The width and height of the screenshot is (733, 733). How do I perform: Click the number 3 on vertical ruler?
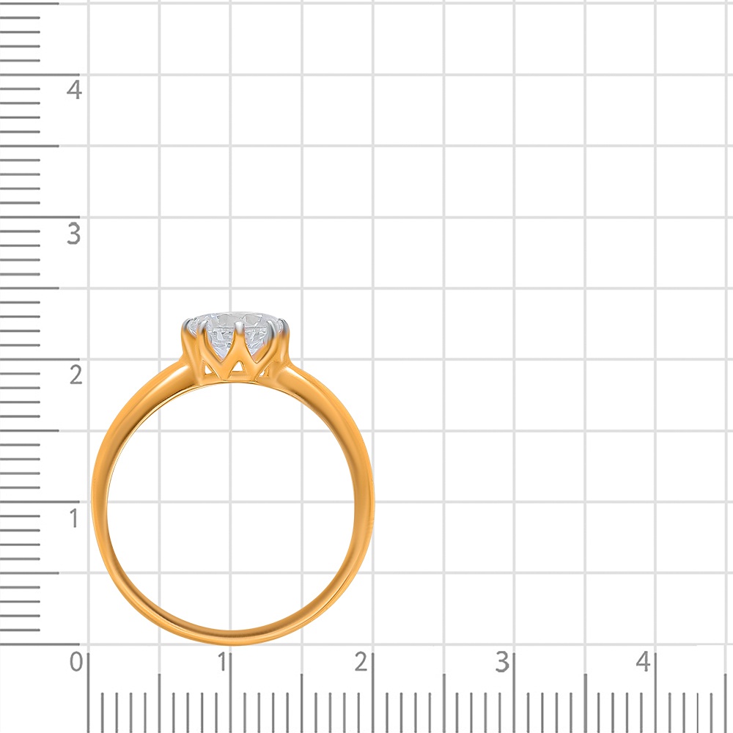pyautogui.click(x=74, y=233)
